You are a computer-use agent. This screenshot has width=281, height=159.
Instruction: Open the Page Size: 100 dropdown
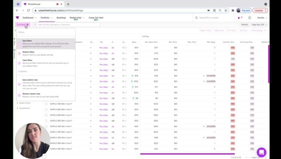tap(259, 24)
